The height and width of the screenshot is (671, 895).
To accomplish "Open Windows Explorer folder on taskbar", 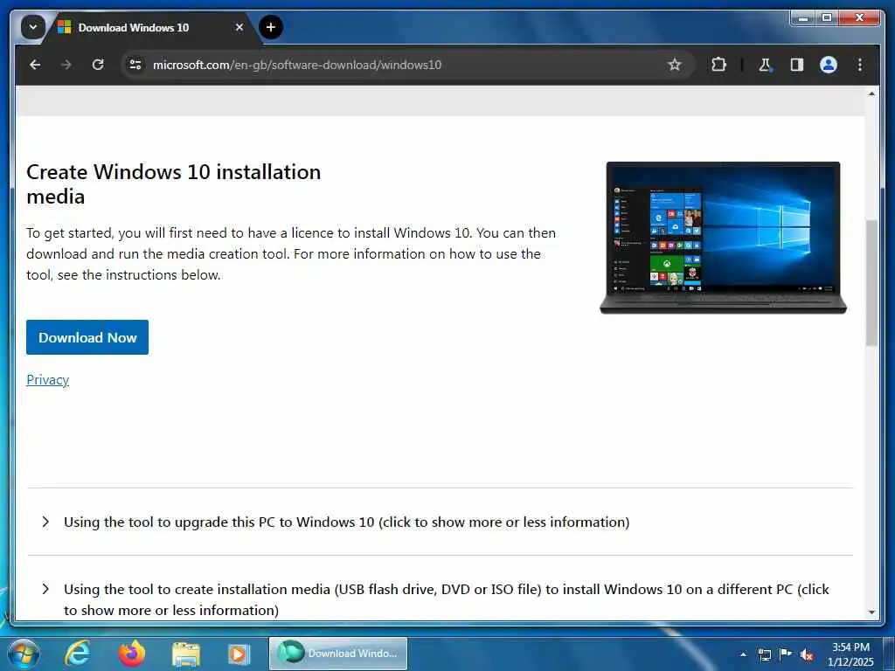I will (x=186, y=654).
